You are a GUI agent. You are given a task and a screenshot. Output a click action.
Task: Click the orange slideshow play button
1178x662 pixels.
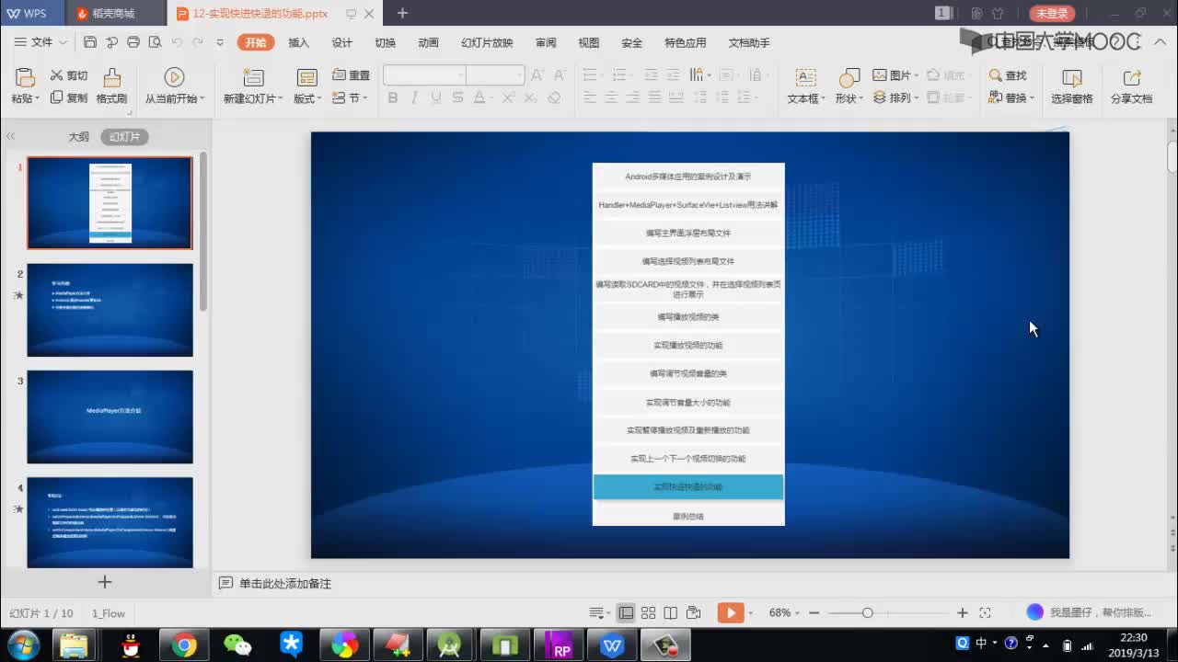point(731,613)
